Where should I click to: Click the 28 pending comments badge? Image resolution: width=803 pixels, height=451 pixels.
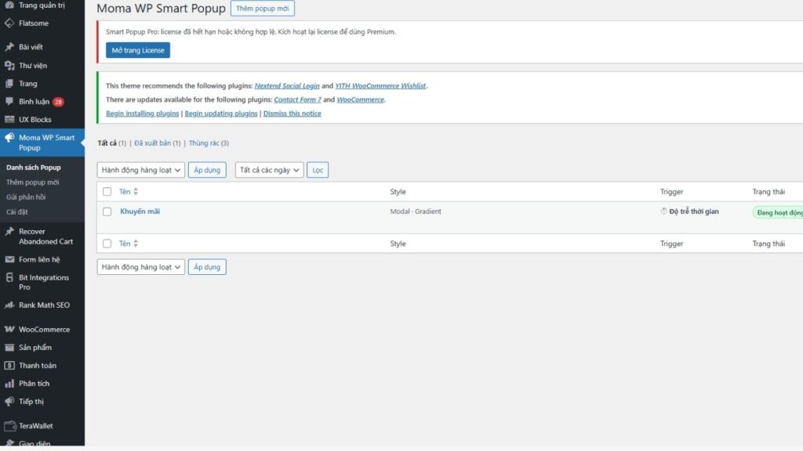[x=58, y=102]
